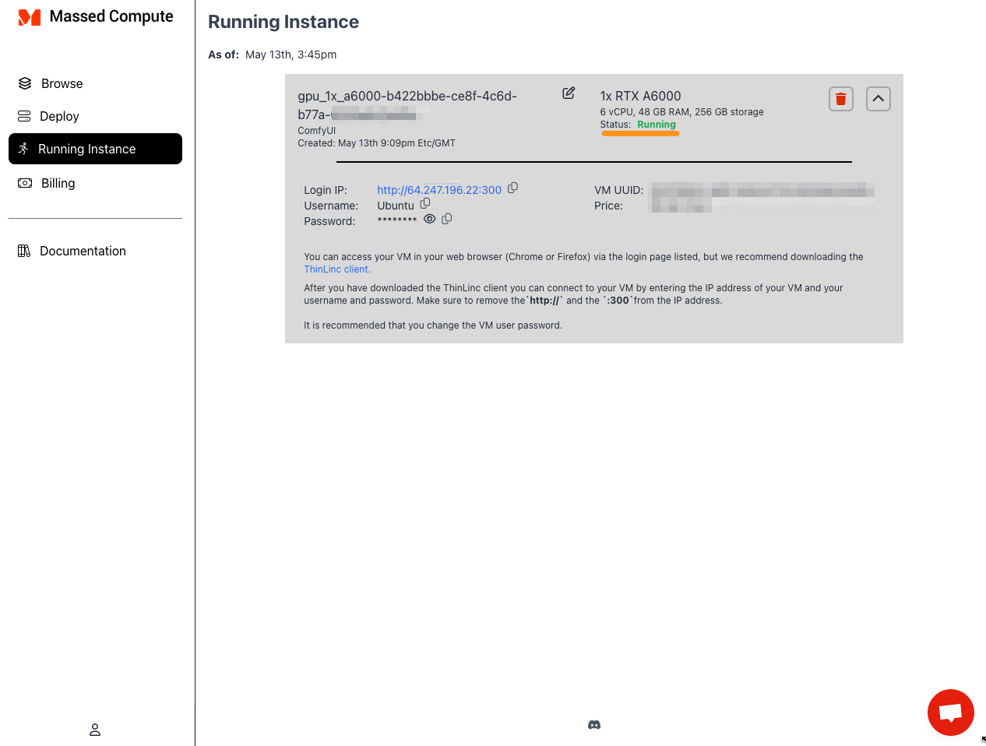
Task: Open the ThinLinc client link
Action: [x=336, y=269]
